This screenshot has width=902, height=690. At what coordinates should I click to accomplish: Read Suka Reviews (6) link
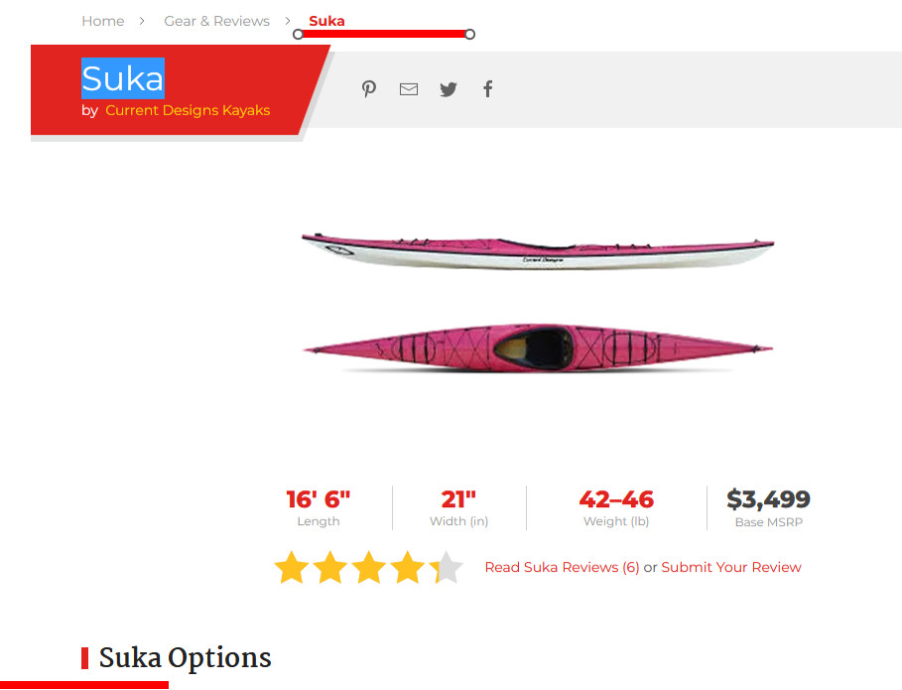562,567
